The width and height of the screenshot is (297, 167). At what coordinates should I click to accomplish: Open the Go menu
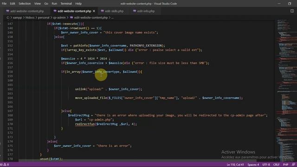click(x=46, y=4)
